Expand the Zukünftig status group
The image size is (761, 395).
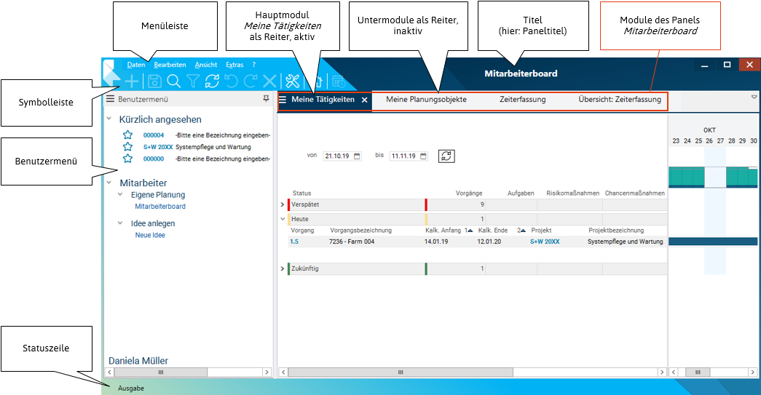pos(283,269)
